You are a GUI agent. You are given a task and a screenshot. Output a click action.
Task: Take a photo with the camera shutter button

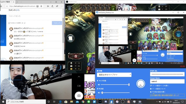[79, 96]
